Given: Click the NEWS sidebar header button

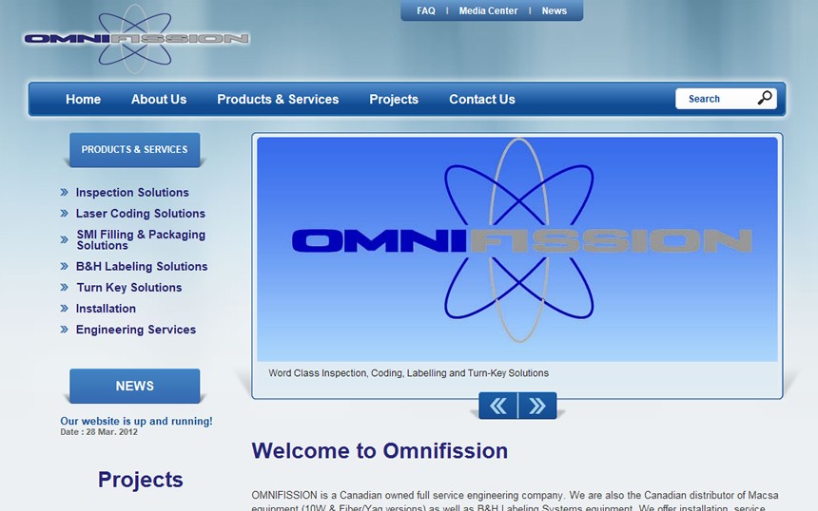Looking at the screenshot, I should [135, 386].
